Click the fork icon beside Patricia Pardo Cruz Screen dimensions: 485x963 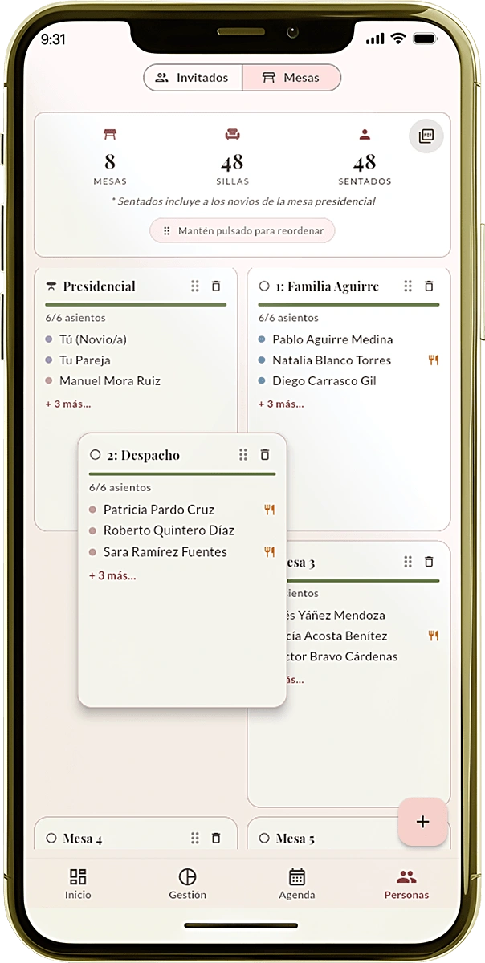pyautogui.click(x=269, y=509)
